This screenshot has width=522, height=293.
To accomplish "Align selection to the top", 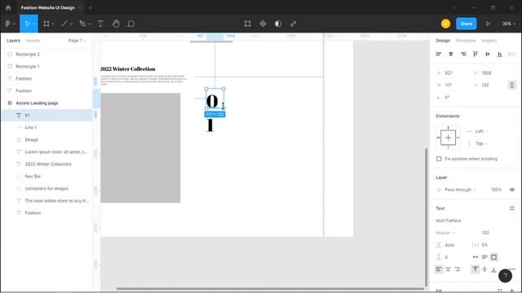I will (476, 55).
